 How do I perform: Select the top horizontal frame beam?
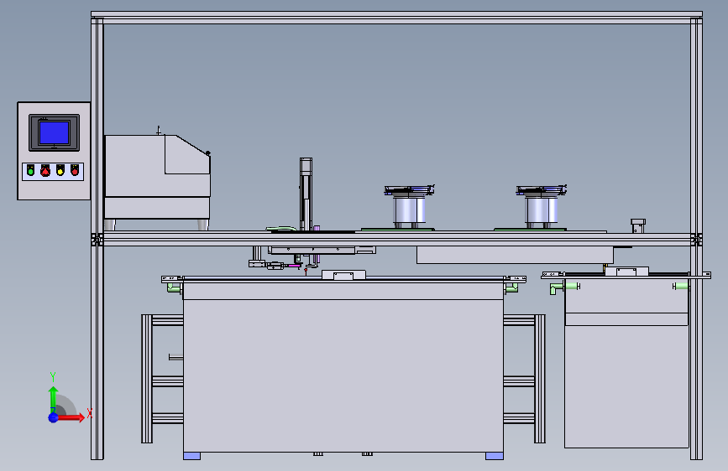point(396,18)
